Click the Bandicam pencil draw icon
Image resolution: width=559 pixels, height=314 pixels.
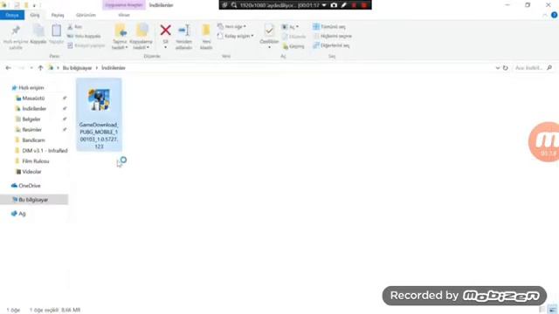[343, 5]
